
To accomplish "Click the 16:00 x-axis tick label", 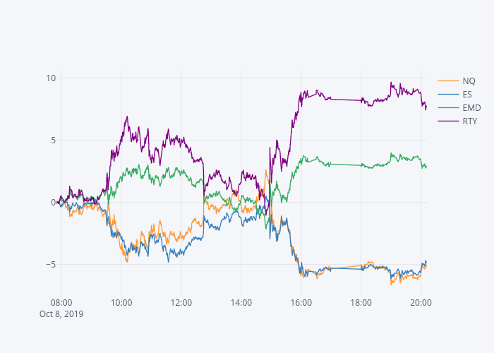I will pyautogui.click(x=301, y=303).
